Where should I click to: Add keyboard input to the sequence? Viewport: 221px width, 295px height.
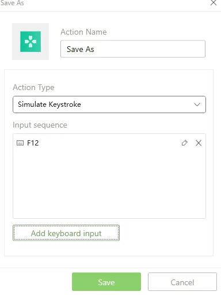(66, 233)
